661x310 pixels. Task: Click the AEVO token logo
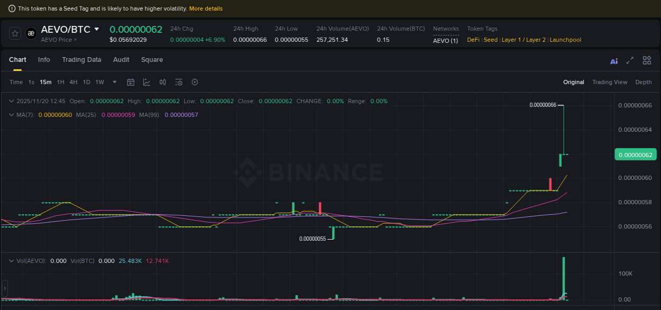coord(31,33)
